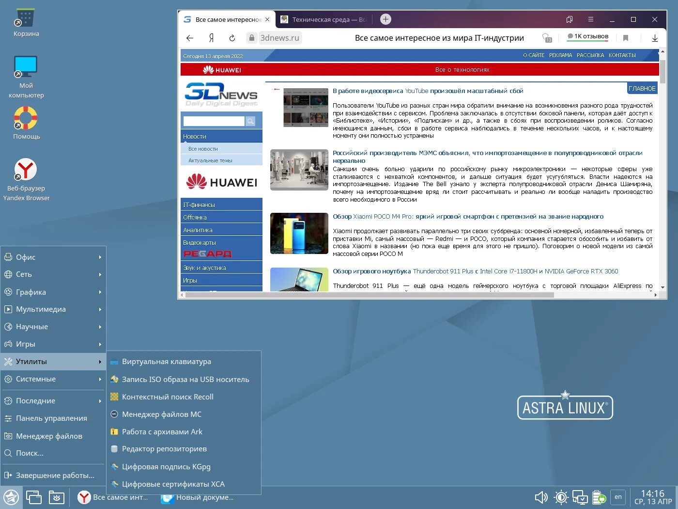
Task: Select the Мой компьютер desktop icon
Action: click(x=26, y=77)
